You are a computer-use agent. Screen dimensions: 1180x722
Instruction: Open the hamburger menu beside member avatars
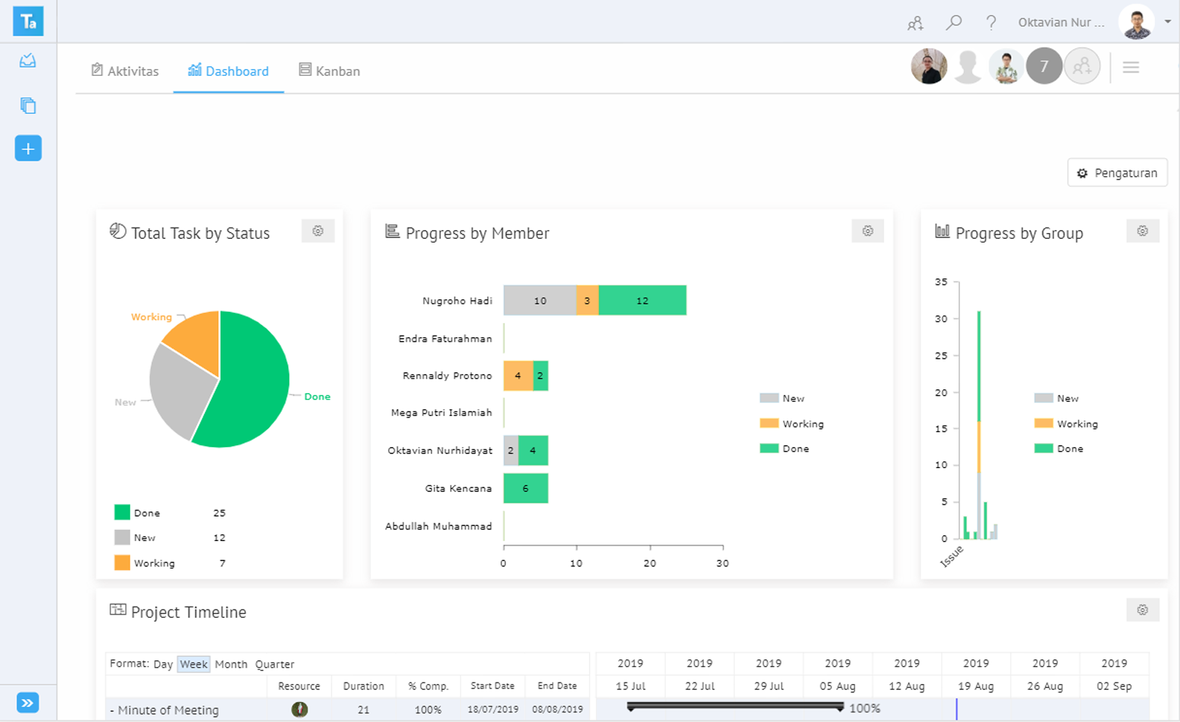pos(1131,68)
